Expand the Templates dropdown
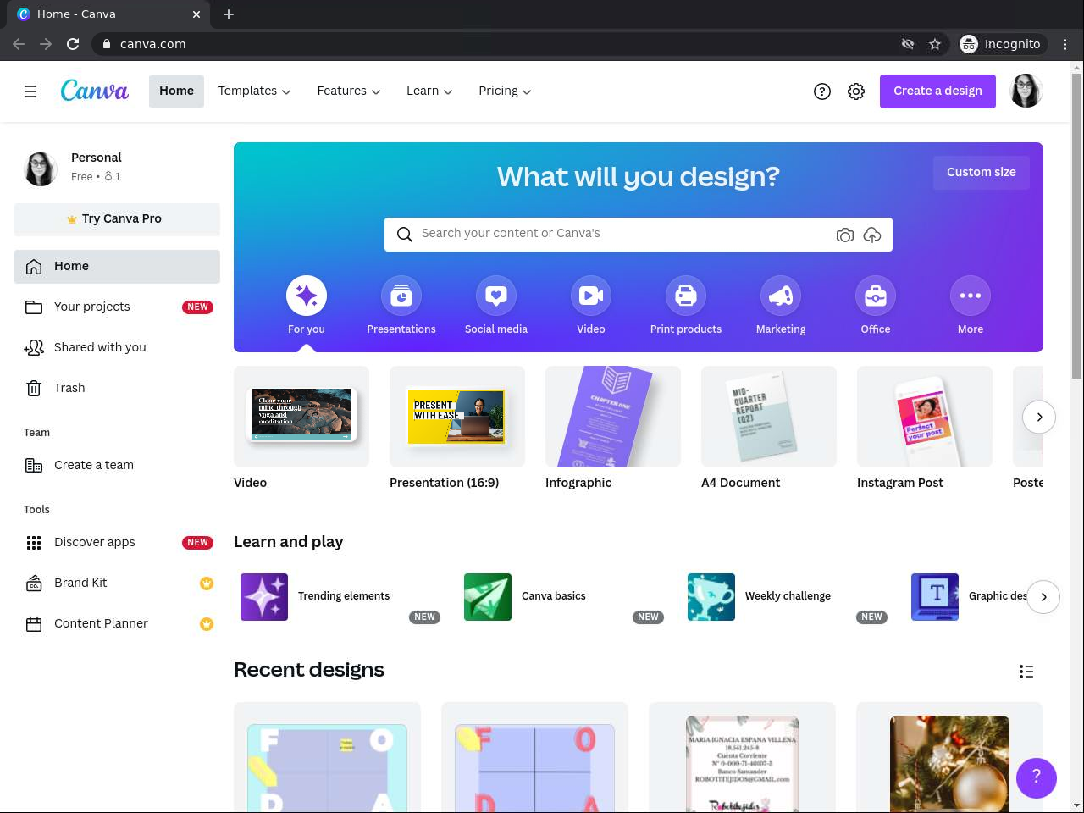 254,91
